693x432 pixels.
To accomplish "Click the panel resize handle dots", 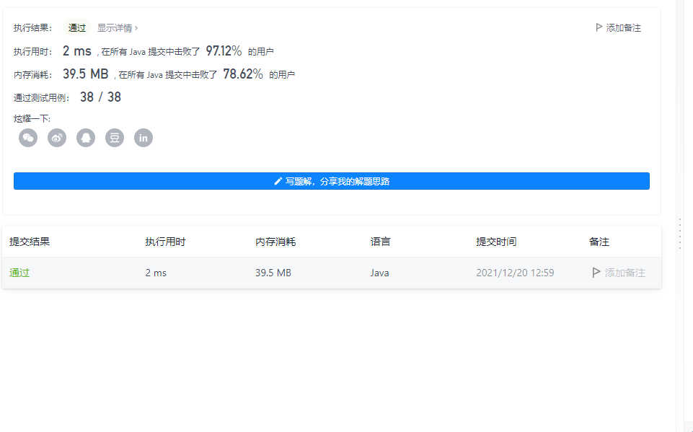I will [680, 234].
